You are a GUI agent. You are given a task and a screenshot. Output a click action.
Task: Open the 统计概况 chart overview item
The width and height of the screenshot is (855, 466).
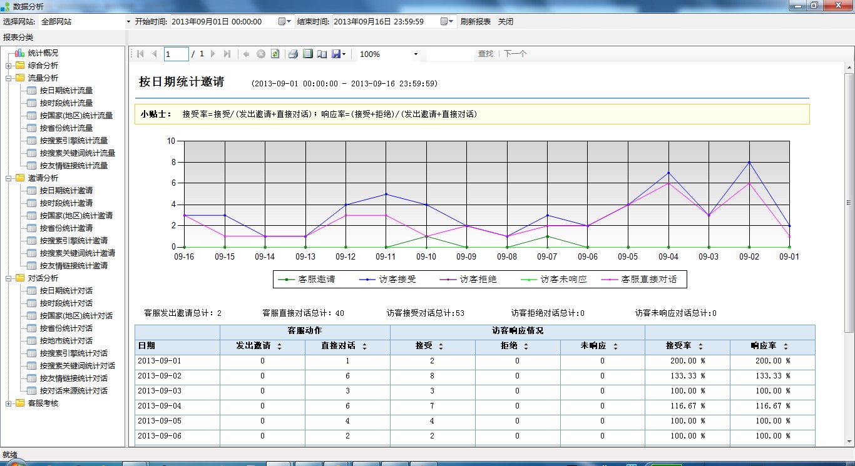(43, 53)
